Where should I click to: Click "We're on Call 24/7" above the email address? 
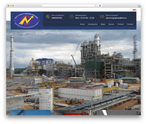[112, 15]
